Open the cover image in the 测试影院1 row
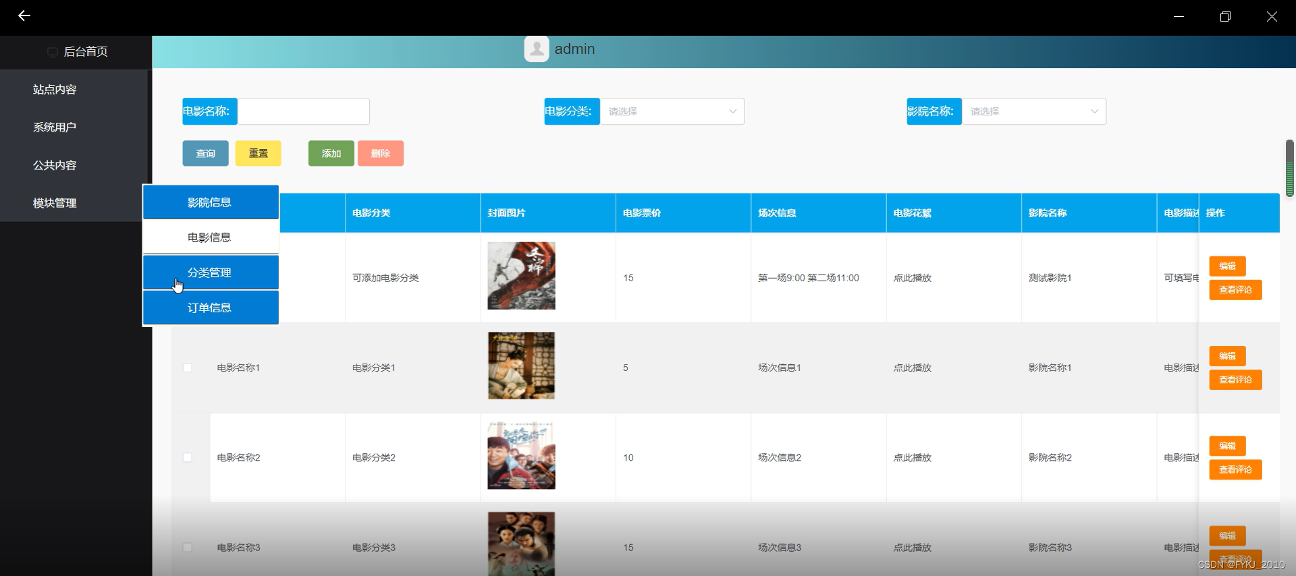Viewport: 1296px width, 576px height. [522, 276]
